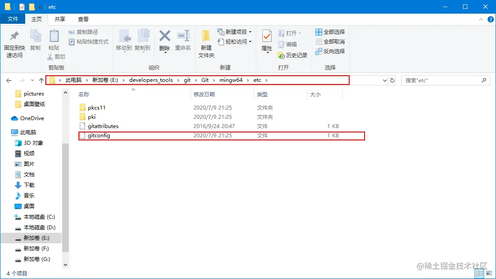Switch to the Share tab
Screen dimensions: 496x279
point(60,19)
